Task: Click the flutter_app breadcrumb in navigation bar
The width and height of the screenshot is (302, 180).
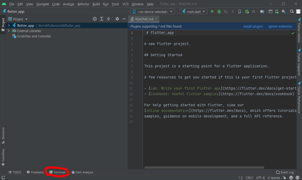Action: (x=14, y=12)
